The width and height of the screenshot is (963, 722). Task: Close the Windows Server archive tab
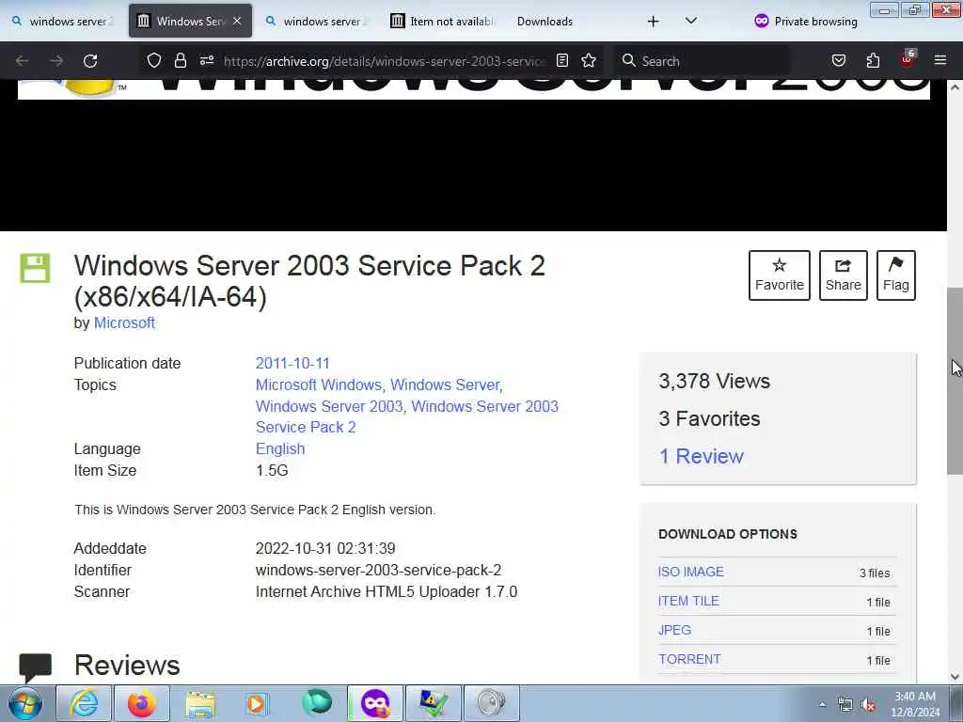[x=237, y=21]
